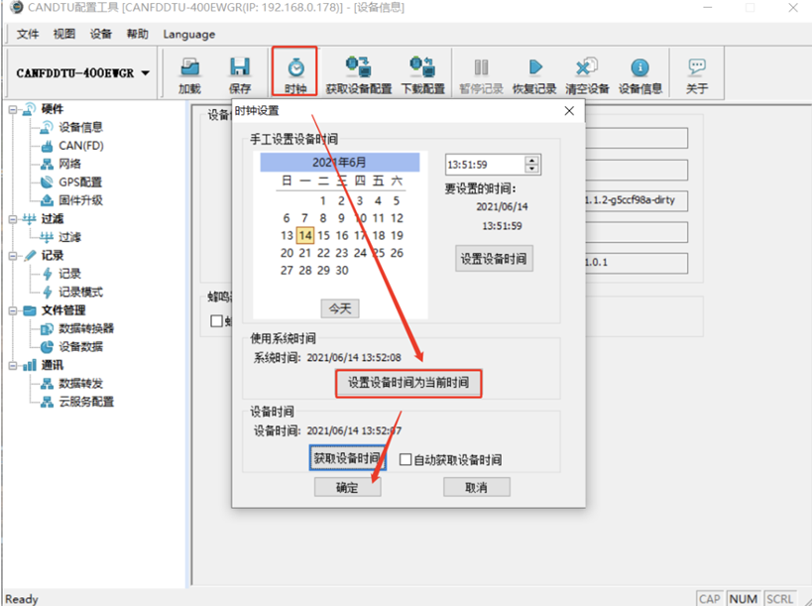Click the 13:51:59 time input field
812x606 pixels.
point(485,165)
